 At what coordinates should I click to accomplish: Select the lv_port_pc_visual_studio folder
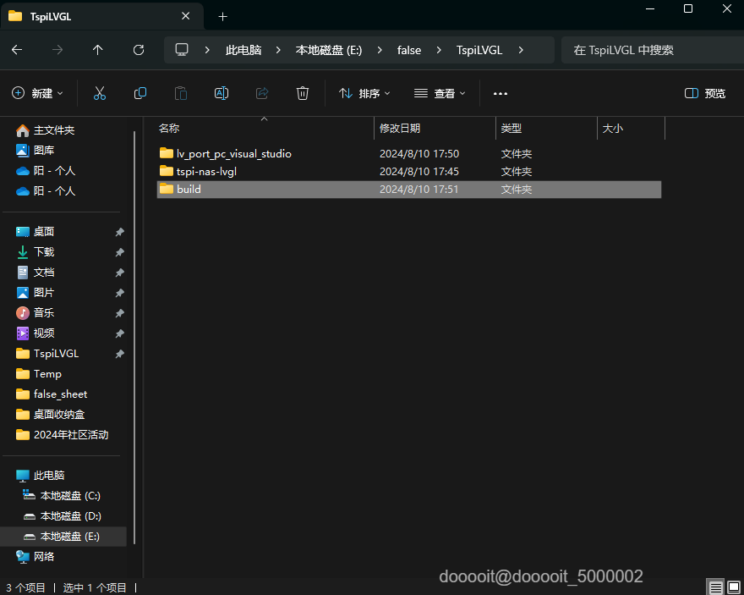click(233, 154)
